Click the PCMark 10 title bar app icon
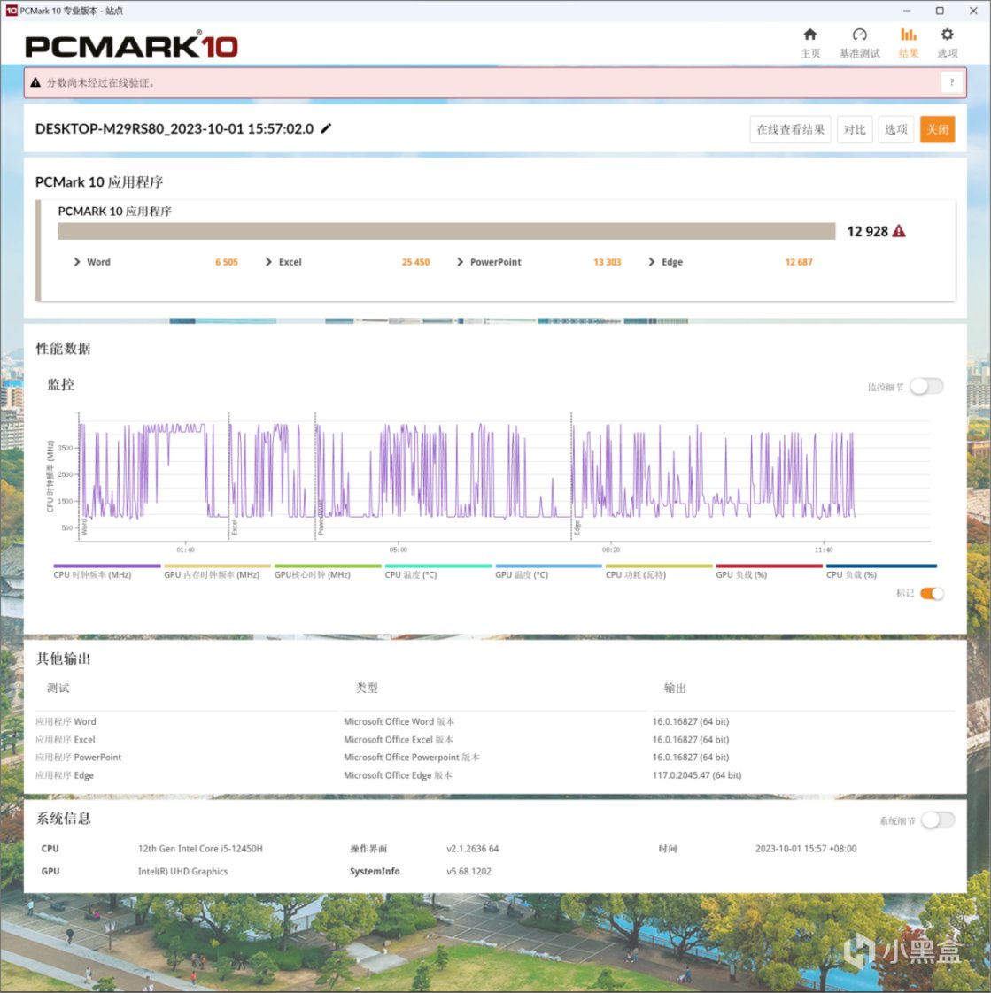This screenshot has width=991, height=993. [12, 10]
